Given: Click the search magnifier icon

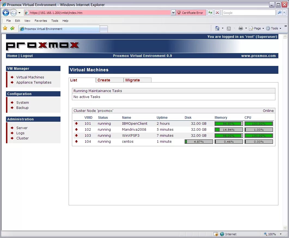Looking at the screenshot, I should [279, 13].
